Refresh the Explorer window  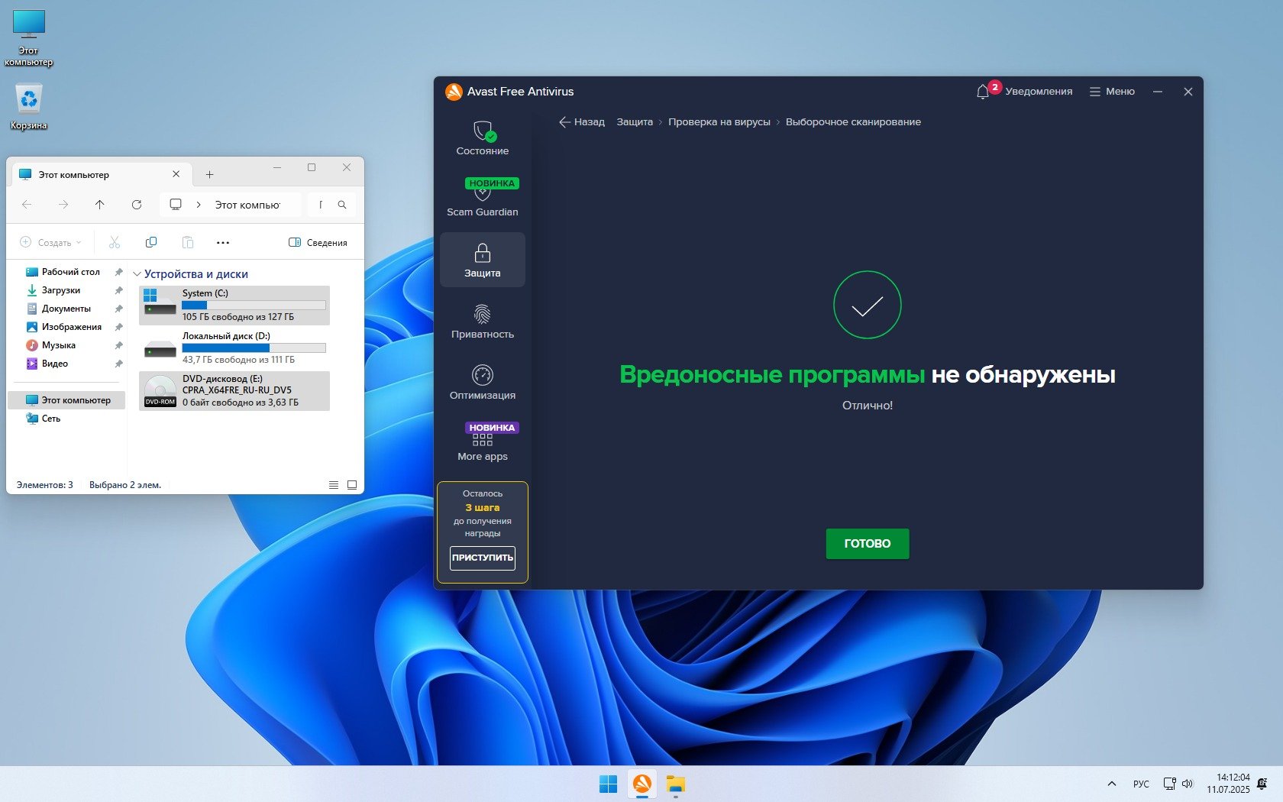tap(137, 205)
